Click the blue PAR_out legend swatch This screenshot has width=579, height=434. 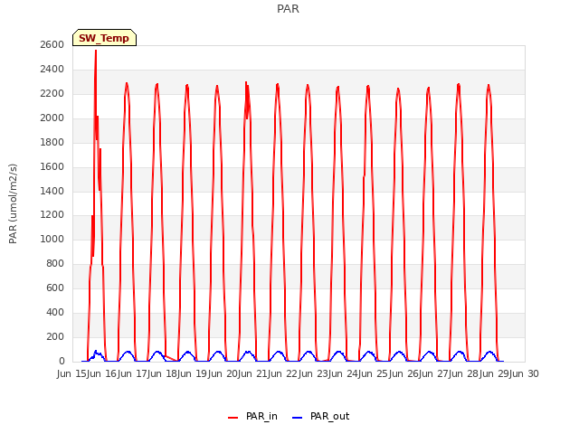[298, 418]
